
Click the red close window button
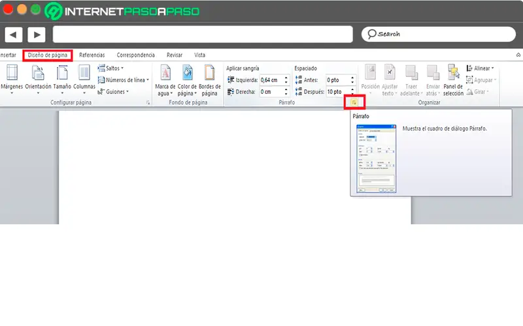(x=8, y=9)
